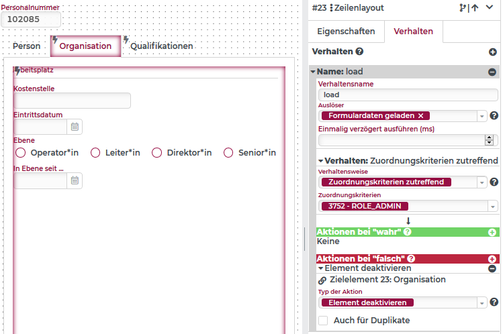Open the Qualifikationen tab
The width and height of the screenshot is (503, 334).
click(x=161, y=46)
